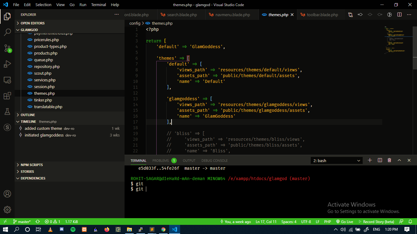Open the Test flask view
Viewport: 417px width, 234px height.
(7, 112)
